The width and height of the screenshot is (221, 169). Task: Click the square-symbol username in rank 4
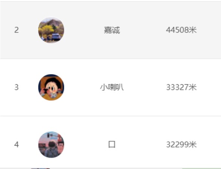coord(112,145)
